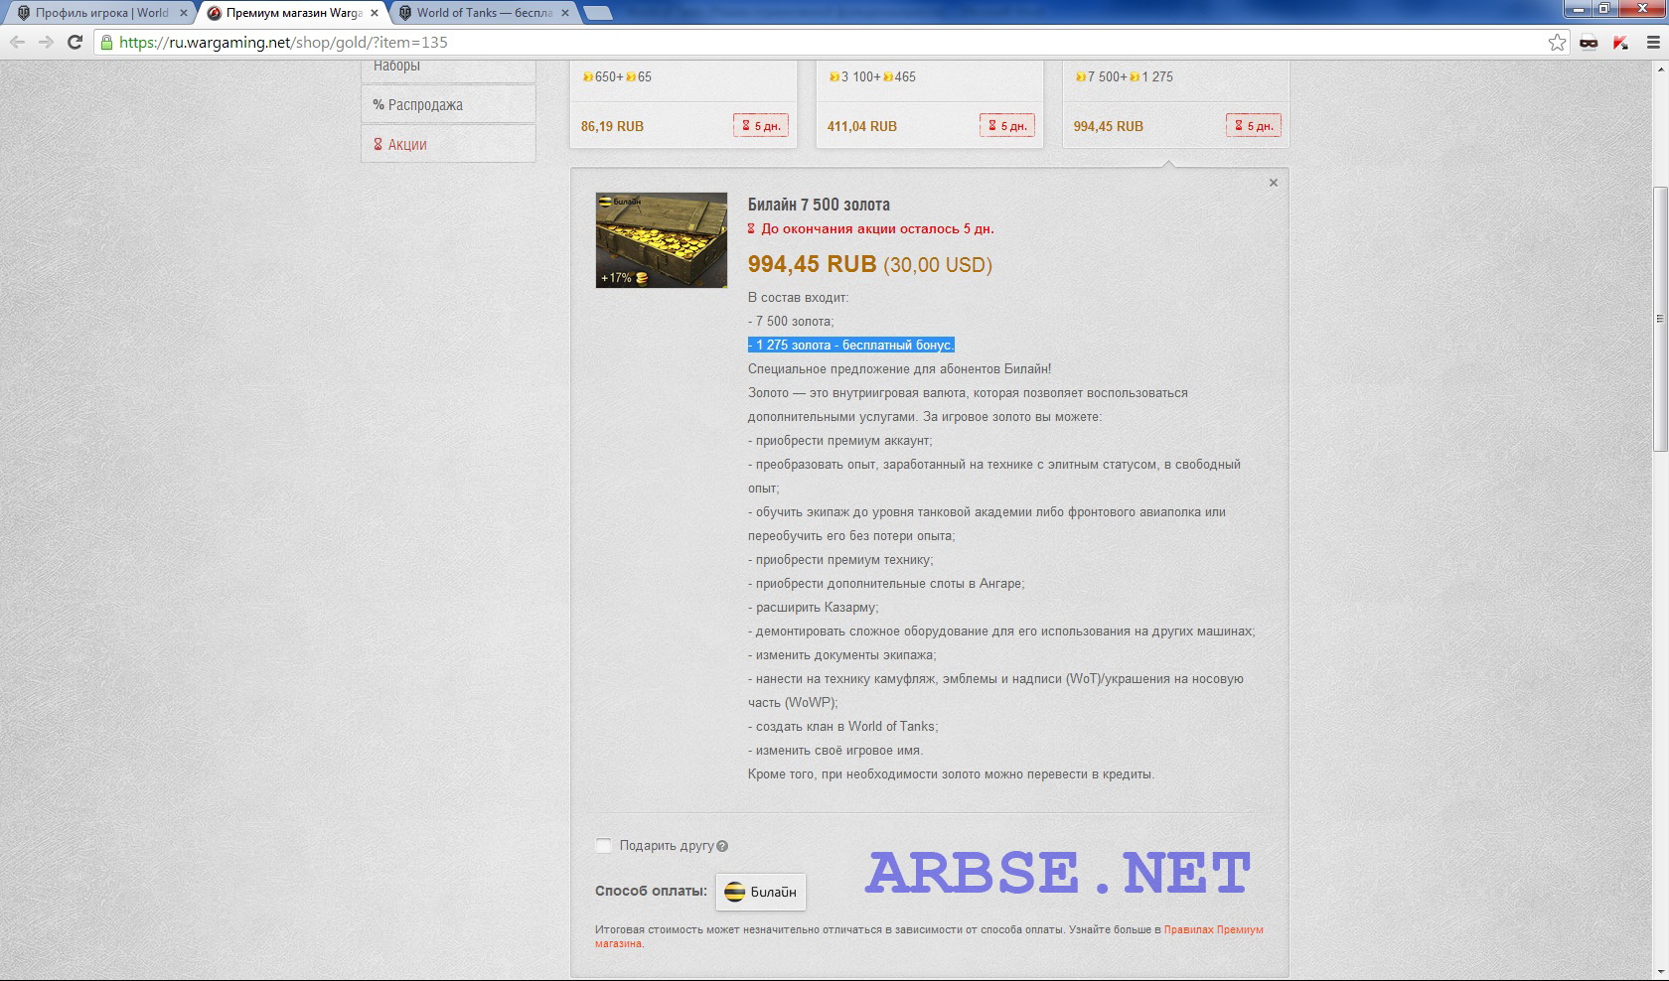Screen dimensions: 1669x981
Task: Select the 994,45 RUB gold package card
Action: (1176, 104)
